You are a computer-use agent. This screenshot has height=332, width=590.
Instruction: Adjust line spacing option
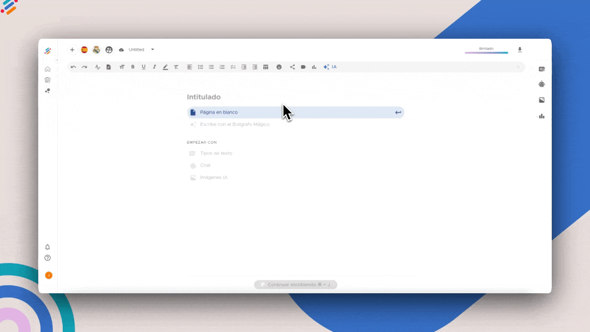(x=201, y=67)
